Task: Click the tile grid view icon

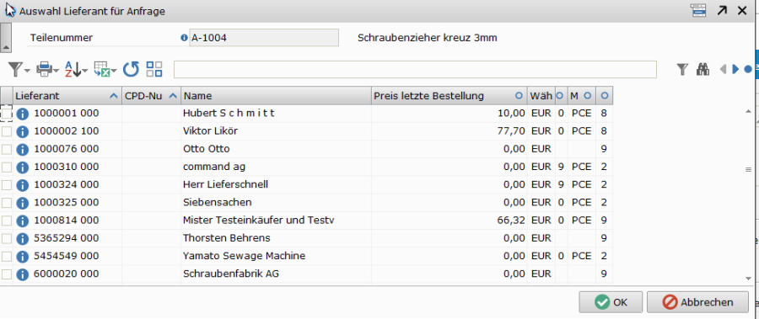Action: coord(154,69)
